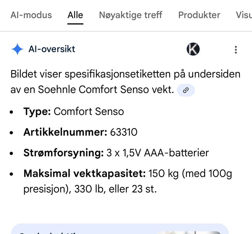
Task: Click the source link chip icon
Action: coord(186,90)
